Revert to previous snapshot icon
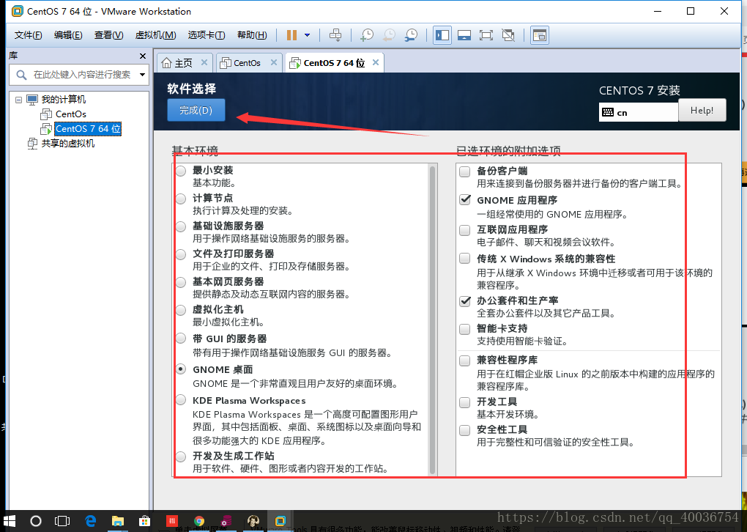This screenshot has height=532, width=747. pyautogui.click(x=389, y=34)
